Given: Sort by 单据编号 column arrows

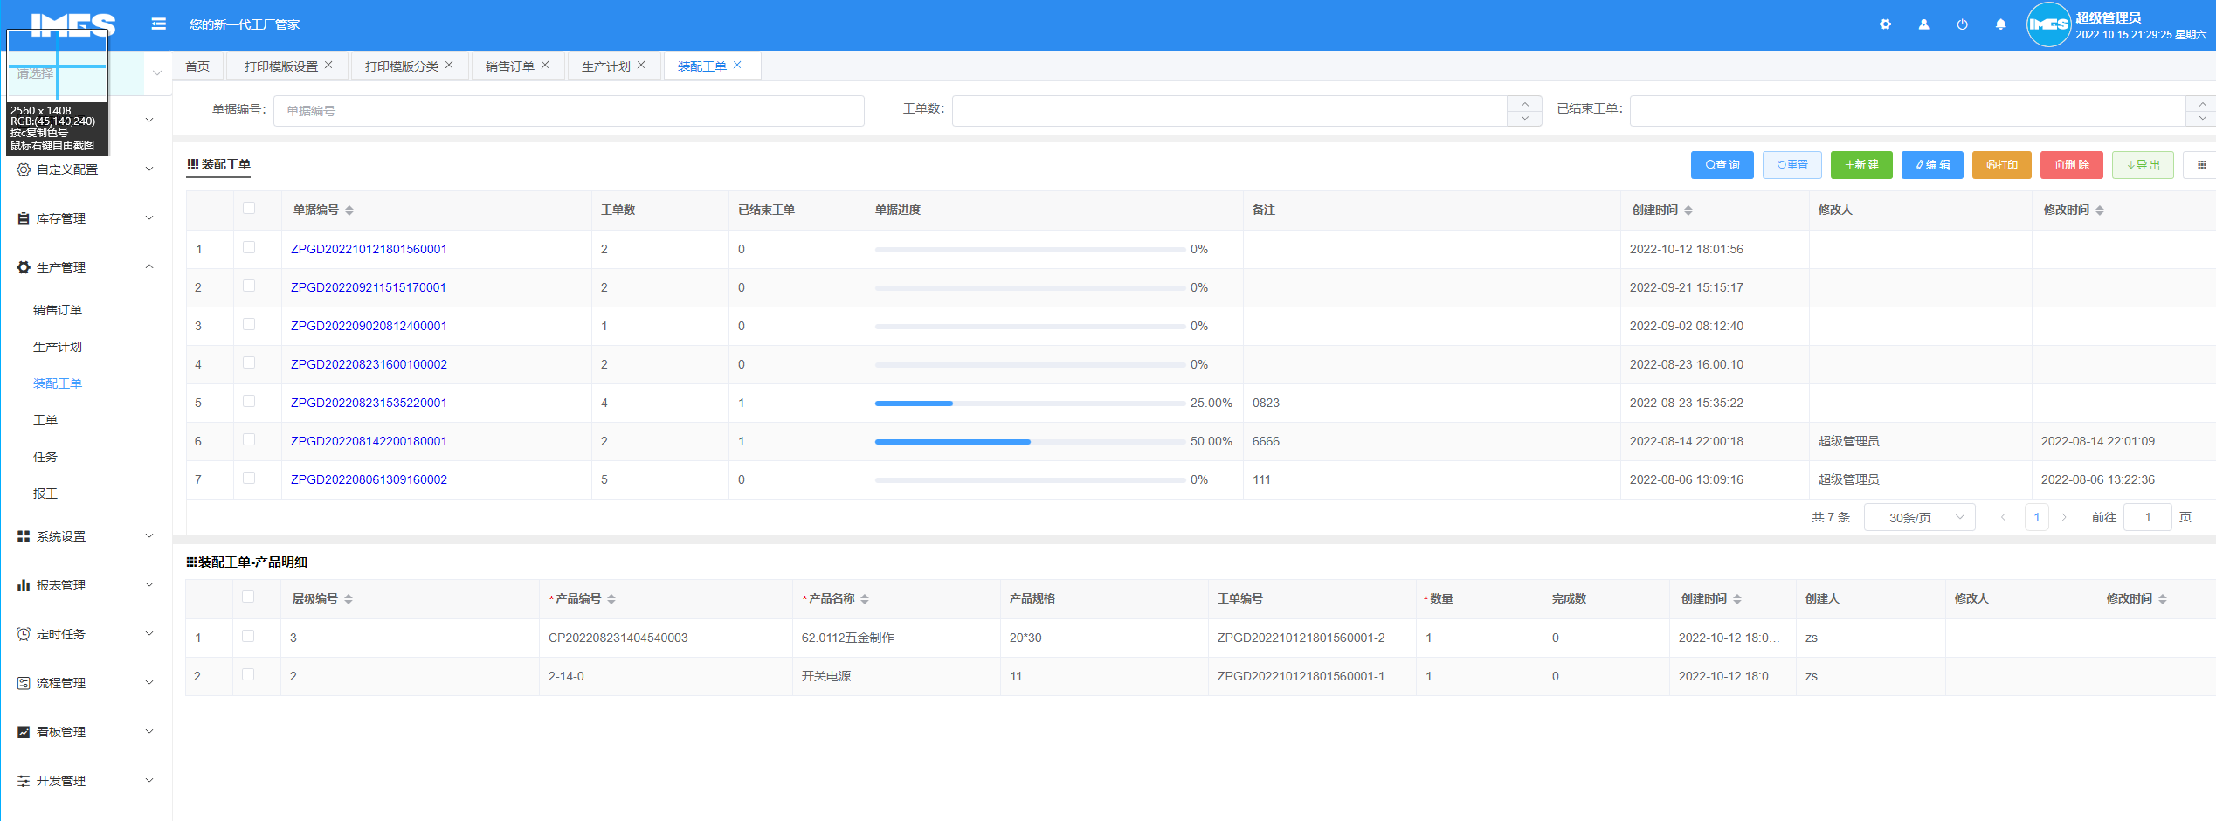Looking at the screenshot, I should click(349, 210).
